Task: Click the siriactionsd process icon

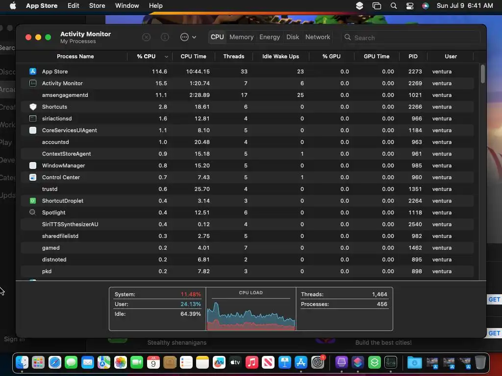Action: point(33,118)
